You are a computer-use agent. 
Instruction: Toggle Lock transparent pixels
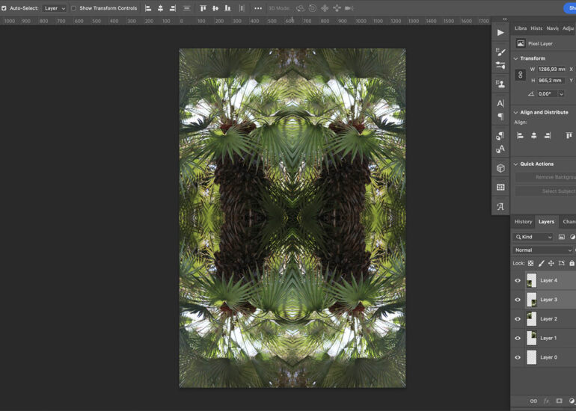click(x=530, y=263)
